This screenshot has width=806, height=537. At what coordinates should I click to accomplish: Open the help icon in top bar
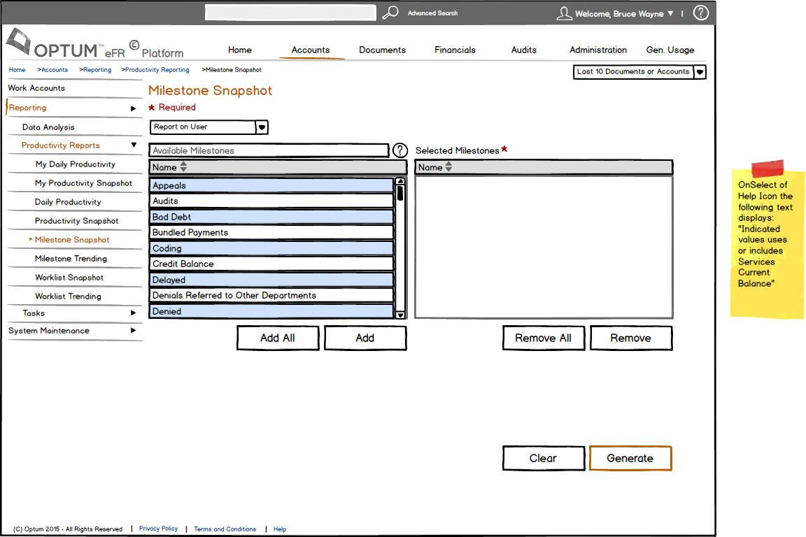click(700, 13)
